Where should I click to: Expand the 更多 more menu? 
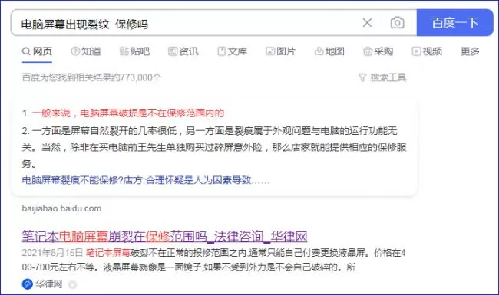coord(470,51)
